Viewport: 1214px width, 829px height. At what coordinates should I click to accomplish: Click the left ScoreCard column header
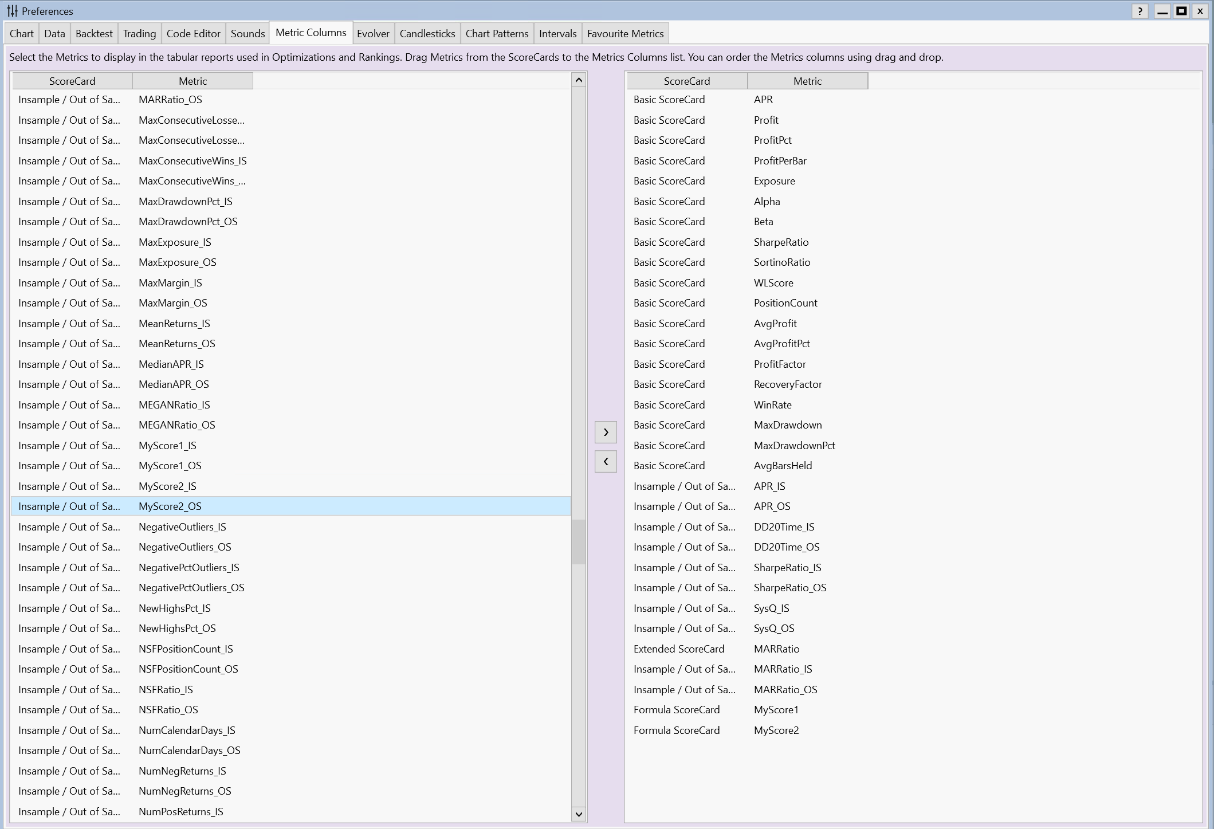click(72, 81)
